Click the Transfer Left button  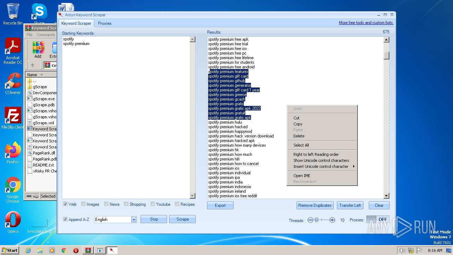point(350,205)
